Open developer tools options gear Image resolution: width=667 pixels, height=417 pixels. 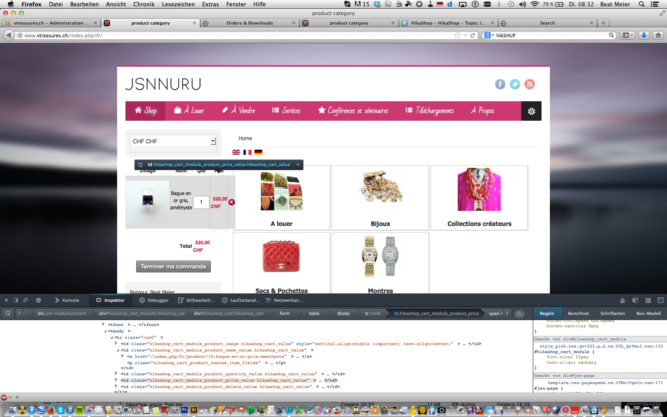point(39,300)
